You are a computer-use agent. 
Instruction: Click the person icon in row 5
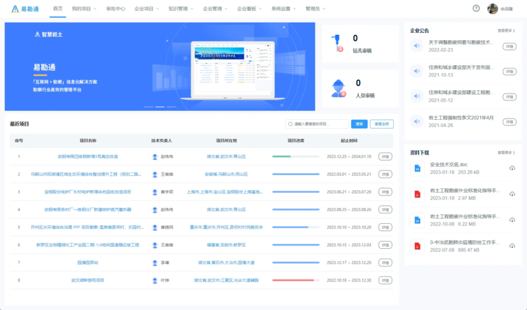[x=155, y=227]
